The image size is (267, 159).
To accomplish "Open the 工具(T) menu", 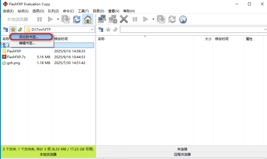I will click(83, 11).
